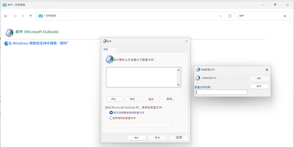Viewport: 294px width, 147px height.
Task: Click the 复制... button
Action: click(x=171, y=99)
